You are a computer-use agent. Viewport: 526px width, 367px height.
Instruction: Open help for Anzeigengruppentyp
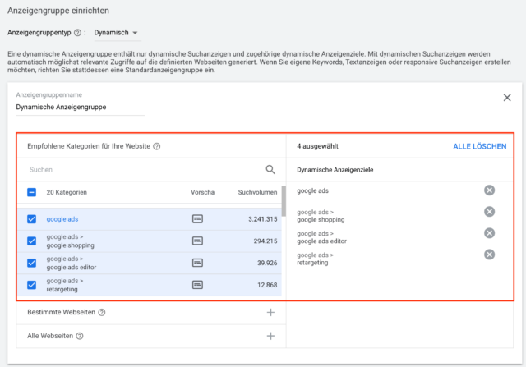pos(77,33)
